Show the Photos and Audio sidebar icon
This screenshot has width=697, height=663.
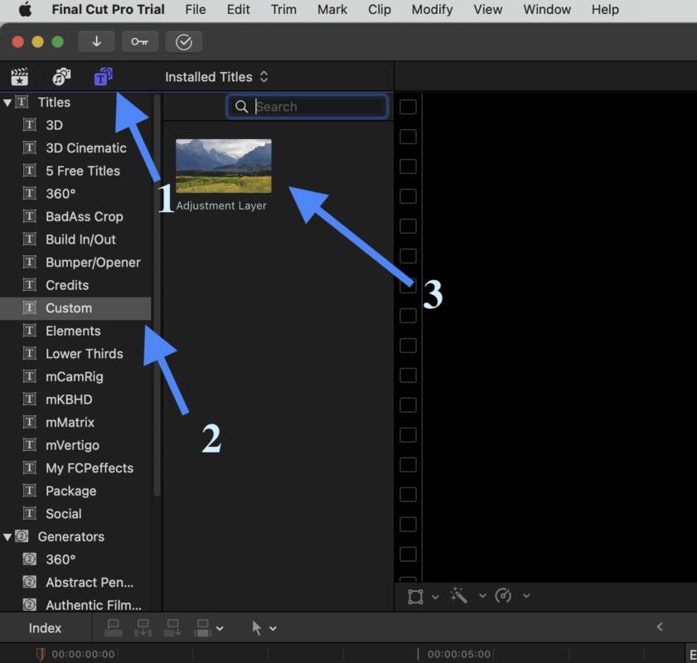click(x=61, y=77)
